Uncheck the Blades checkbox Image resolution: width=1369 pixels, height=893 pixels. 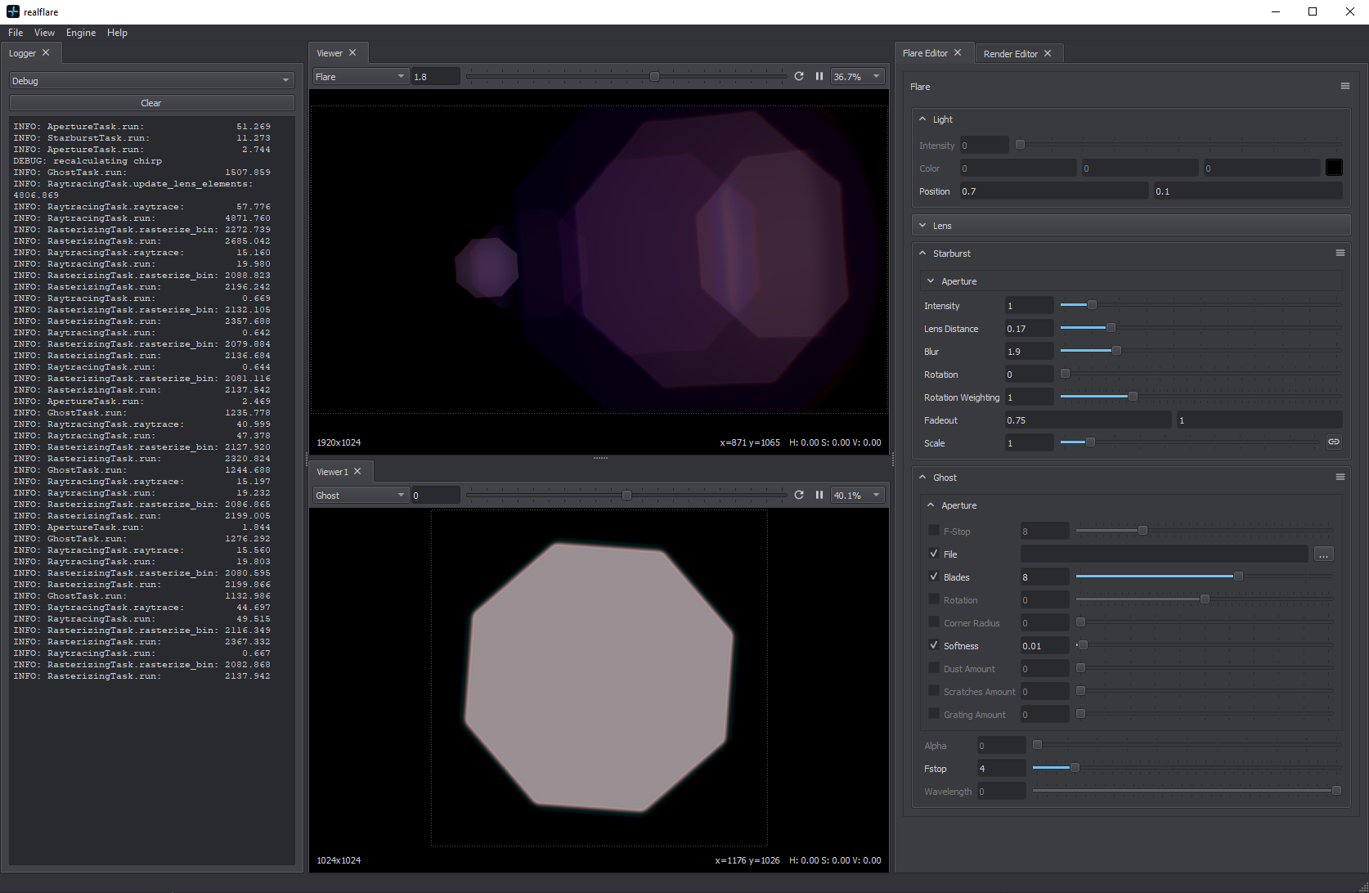click(x=934, y=576)
